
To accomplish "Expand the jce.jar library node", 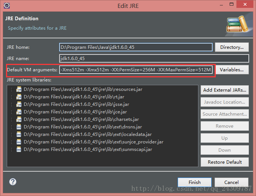I will pos(12,112).
